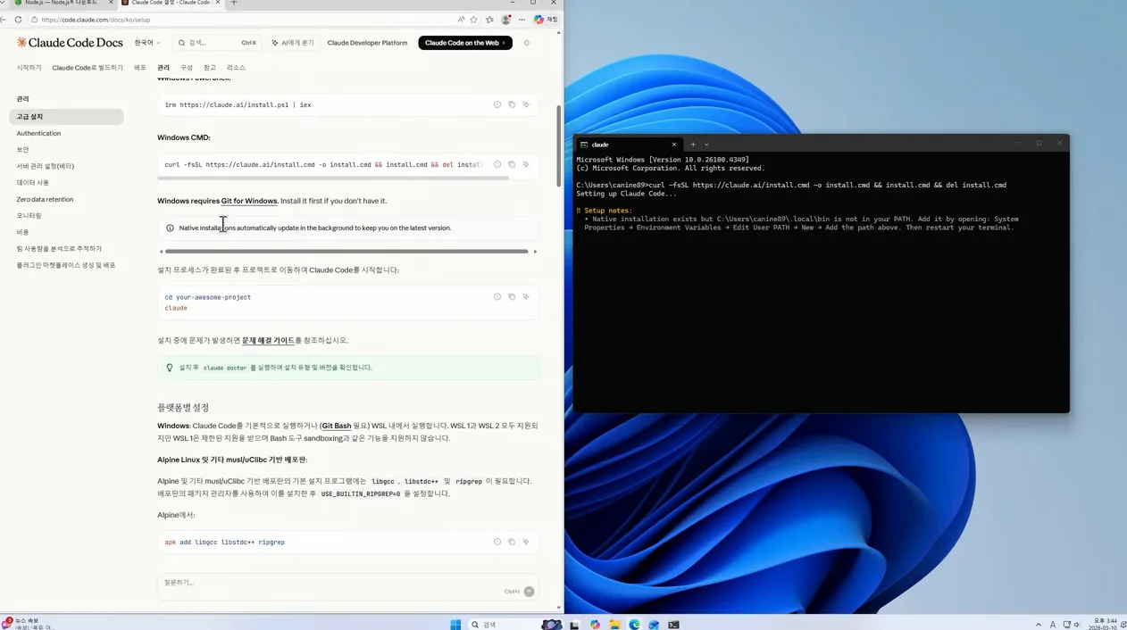This screenshot has width=1127, height=630.
Task: Select 보안 in the sidebar
Action: pos(22,149)
